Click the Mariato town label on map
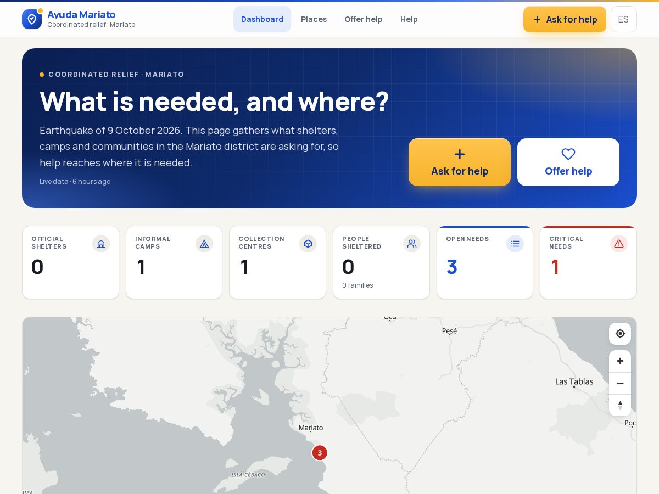Viewport: 659px width, 494px height. pyautogui.click(x=311, y=428)
